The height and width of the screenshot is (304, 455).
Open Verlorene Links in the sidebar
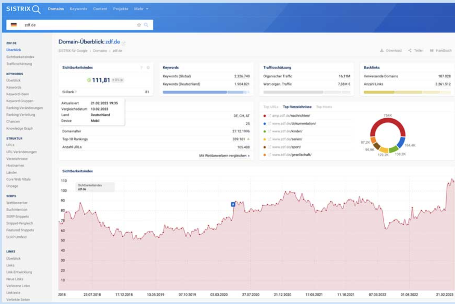(18, 286)
